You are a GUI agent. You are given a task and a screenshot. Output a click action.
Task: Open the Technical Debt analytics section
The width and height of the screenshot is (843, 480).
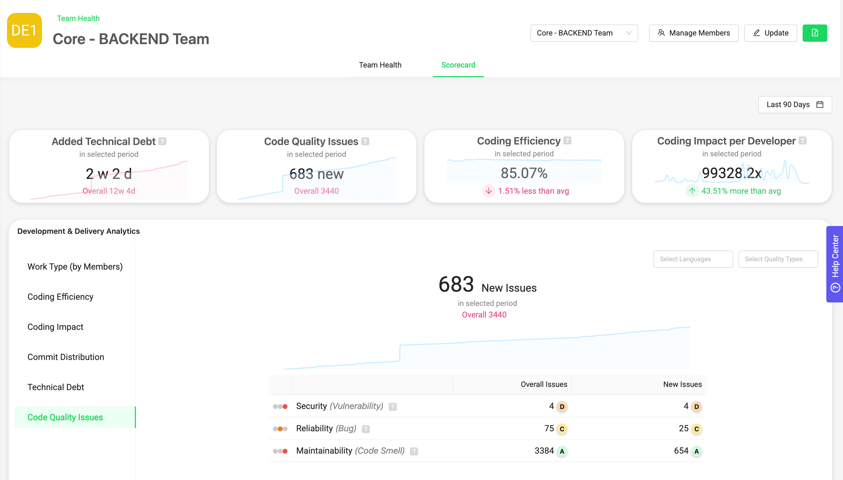[56, 387]
